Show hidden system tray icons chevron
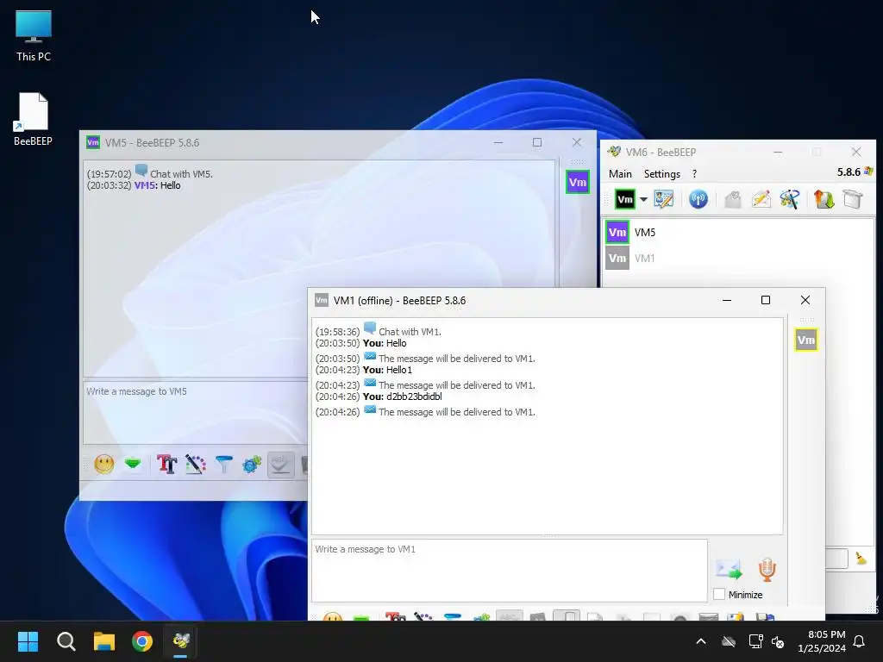Viewport: 883px width, 662px height. point(701,641)
